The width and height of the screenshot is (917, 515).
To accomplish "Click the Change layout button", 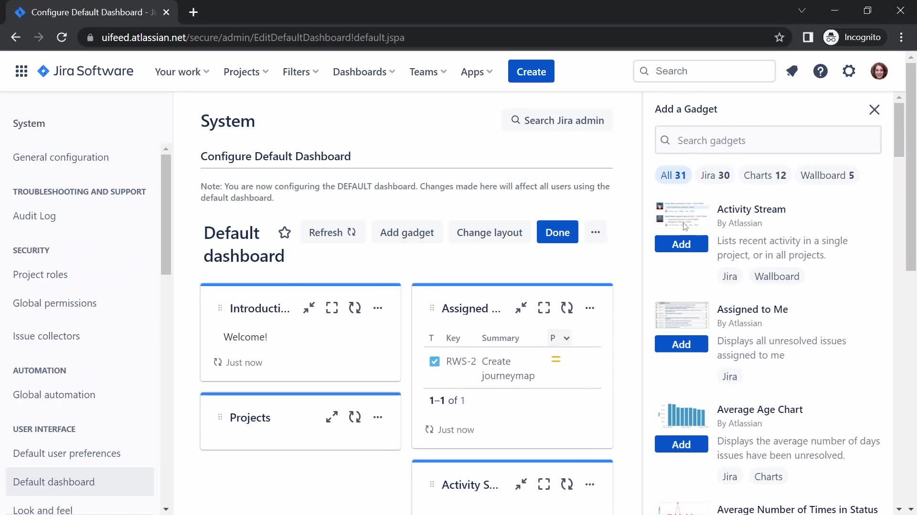I will tap(490, 232).
